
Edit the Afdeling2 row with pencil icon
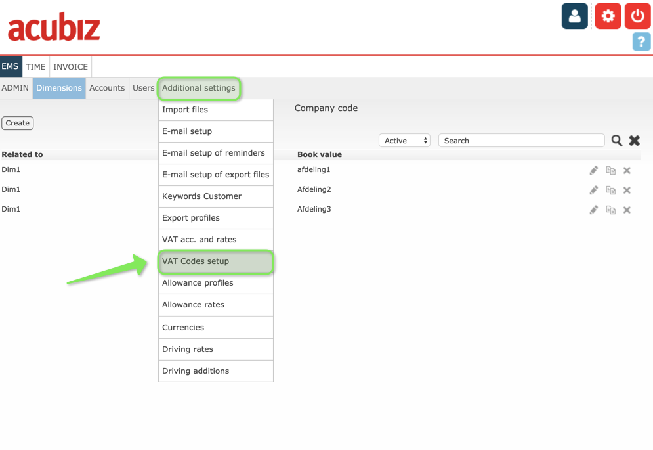593,190
